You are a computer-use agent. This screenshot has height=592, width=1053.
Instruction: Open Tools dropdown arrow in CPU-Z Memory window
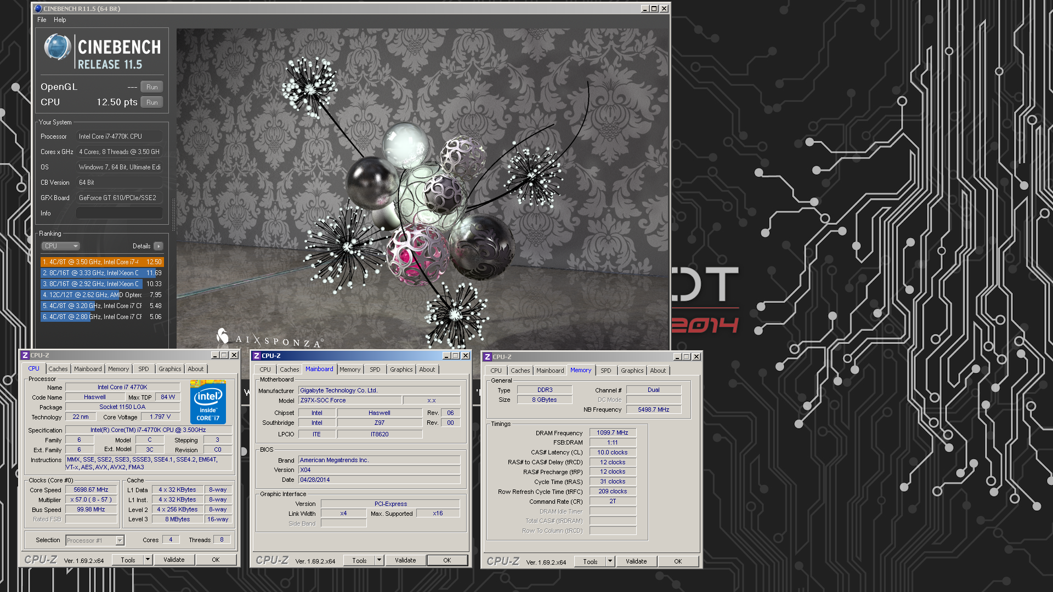610,561
